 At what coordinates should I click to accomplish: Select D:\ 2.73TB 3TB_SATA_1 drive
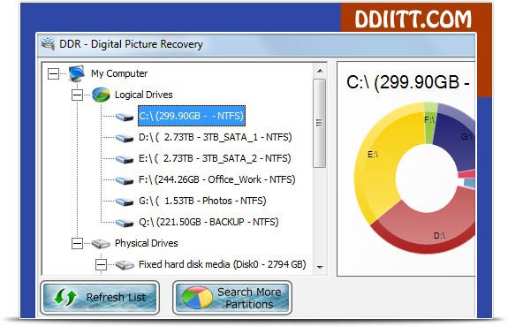point(215,137)
